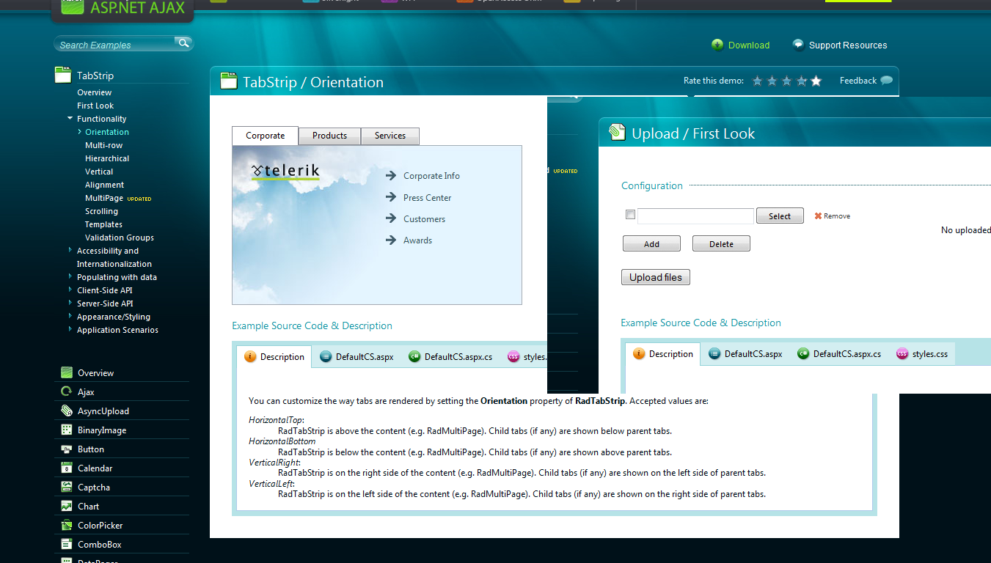Open DefaultCS.aspx.cs tab in TabStrip panel
991x563 pixels.
tap(451, 357)
